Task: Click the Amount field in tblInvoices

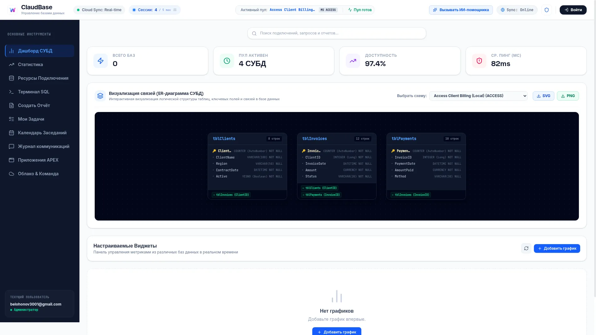Action: click(337, 170)
